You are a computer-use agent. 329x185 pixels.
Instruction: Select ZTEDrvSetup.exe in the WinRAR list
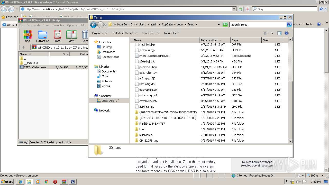[35, 67]
